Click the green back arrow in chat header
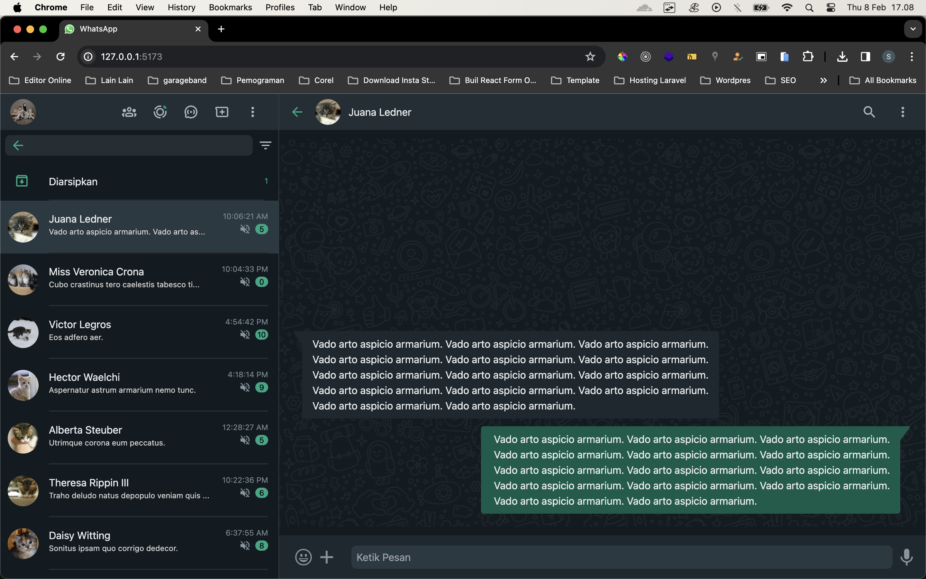926x579 pixels. [x=297, y=112]
